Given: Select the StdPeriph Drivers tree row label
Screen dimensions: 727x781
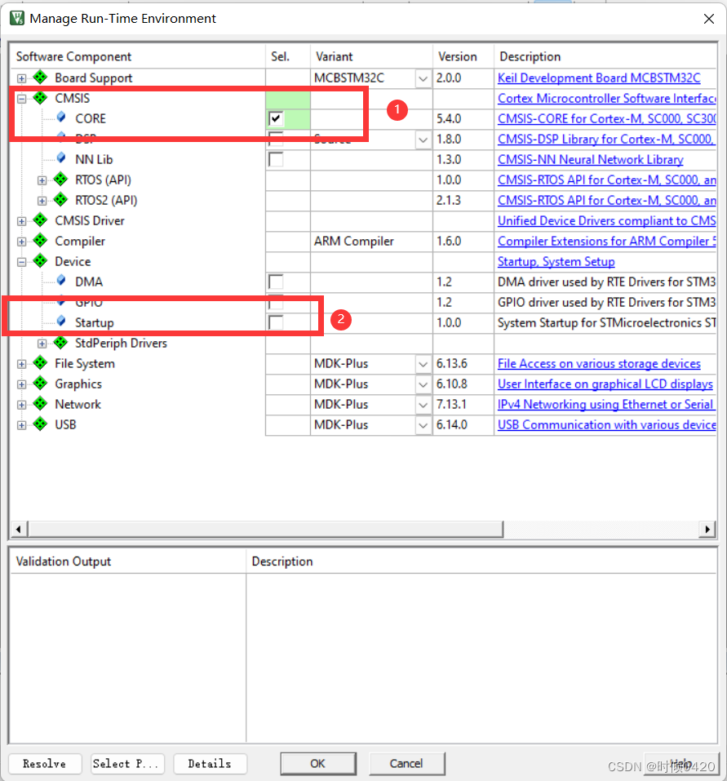Looking at the screenshot, I should [x=121, y=344].
